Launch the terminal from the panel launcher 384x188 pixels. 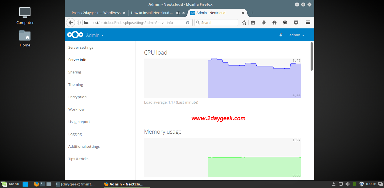pos(43,184)
